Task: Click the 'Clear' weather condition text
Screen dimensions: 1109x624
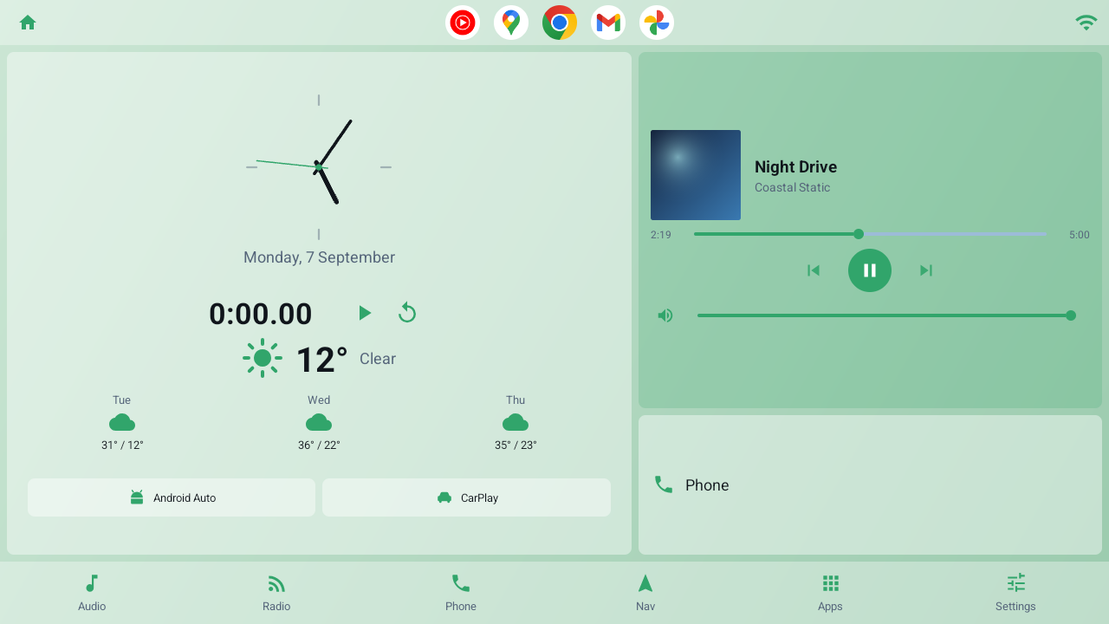Action: pyautogui.click(x=378, y=359)
